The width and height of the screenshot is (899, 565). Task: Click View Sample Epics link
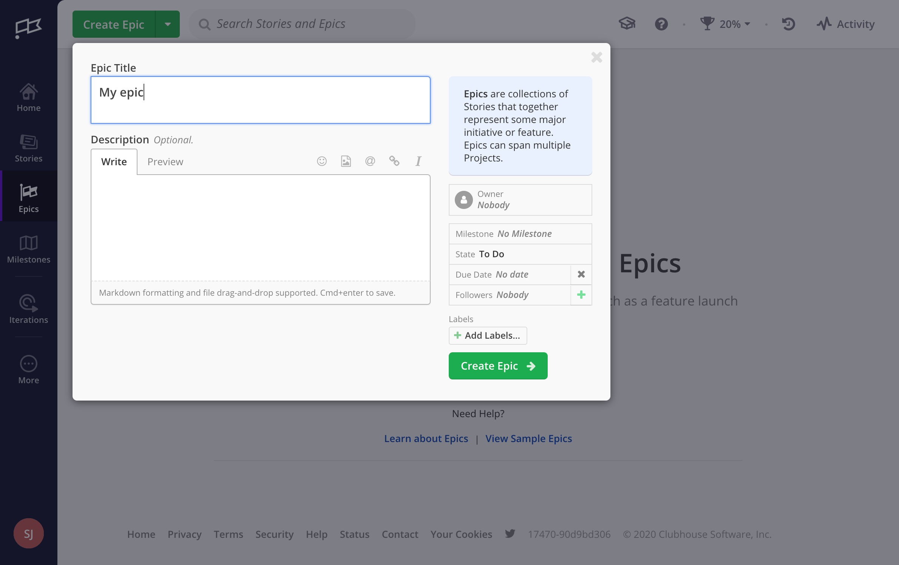click(x=529, y=438)
